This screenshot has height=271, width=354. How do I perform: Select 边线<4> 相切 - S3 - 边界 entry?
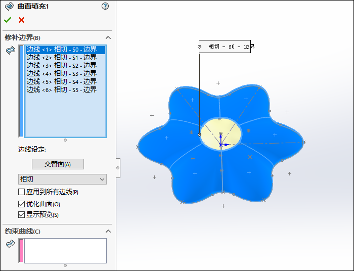tap(65, 74)
